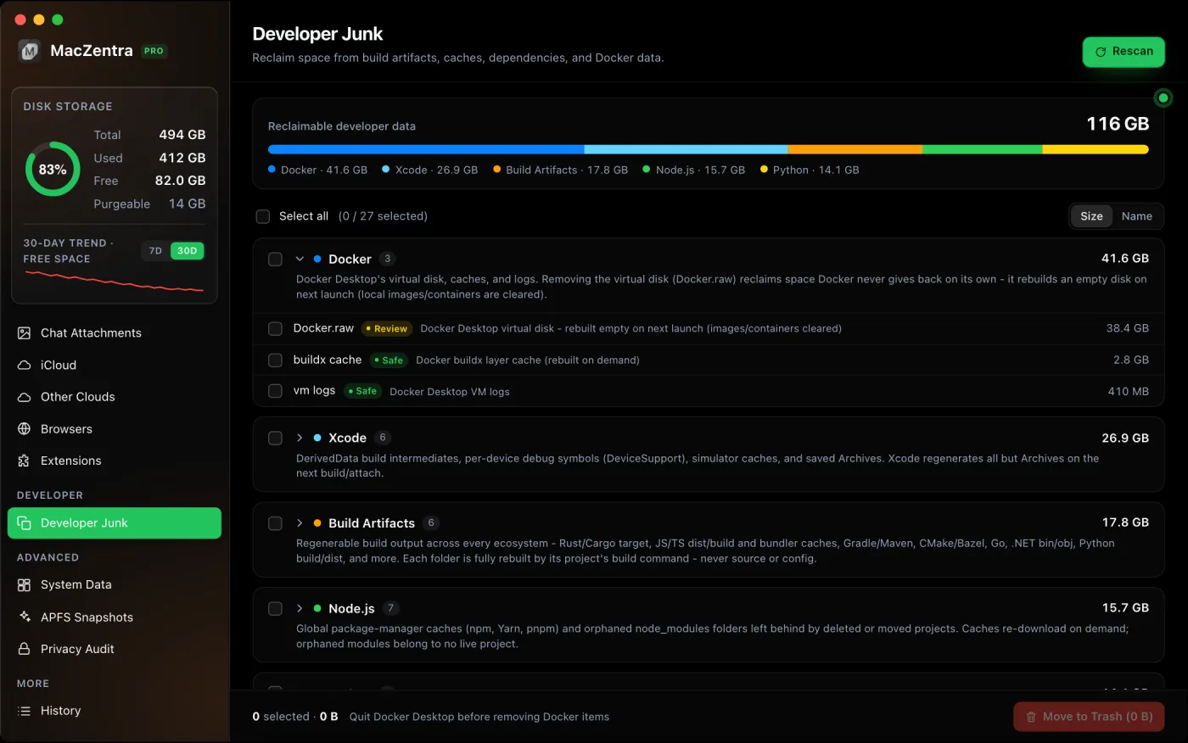Screen dimensions: 1188x743
Task: Click the Other Clouds icon
Action: (25, 397)
